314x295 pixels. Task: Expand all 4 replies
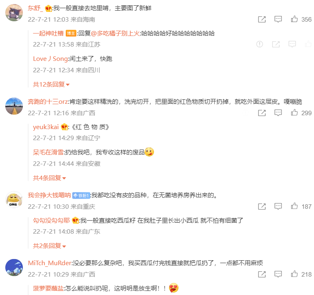49,178
